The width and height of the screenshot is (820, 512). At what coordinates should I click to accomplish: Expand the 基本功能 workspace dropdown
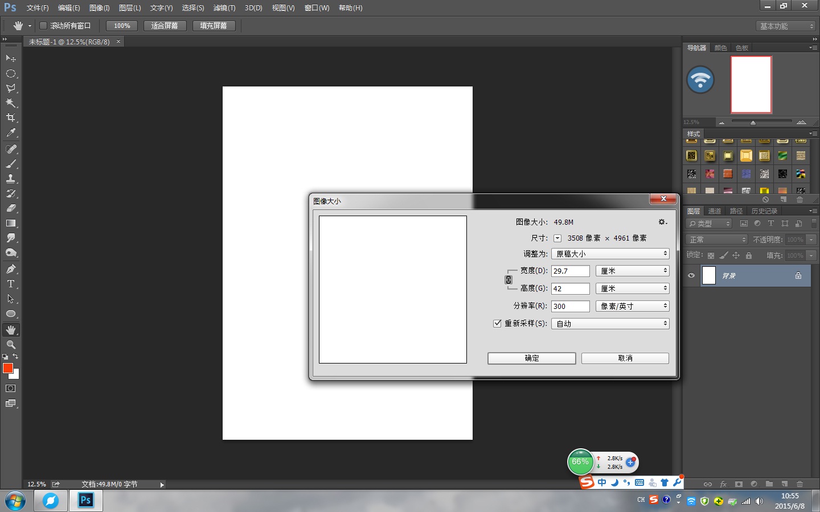(x=786, y=26)
